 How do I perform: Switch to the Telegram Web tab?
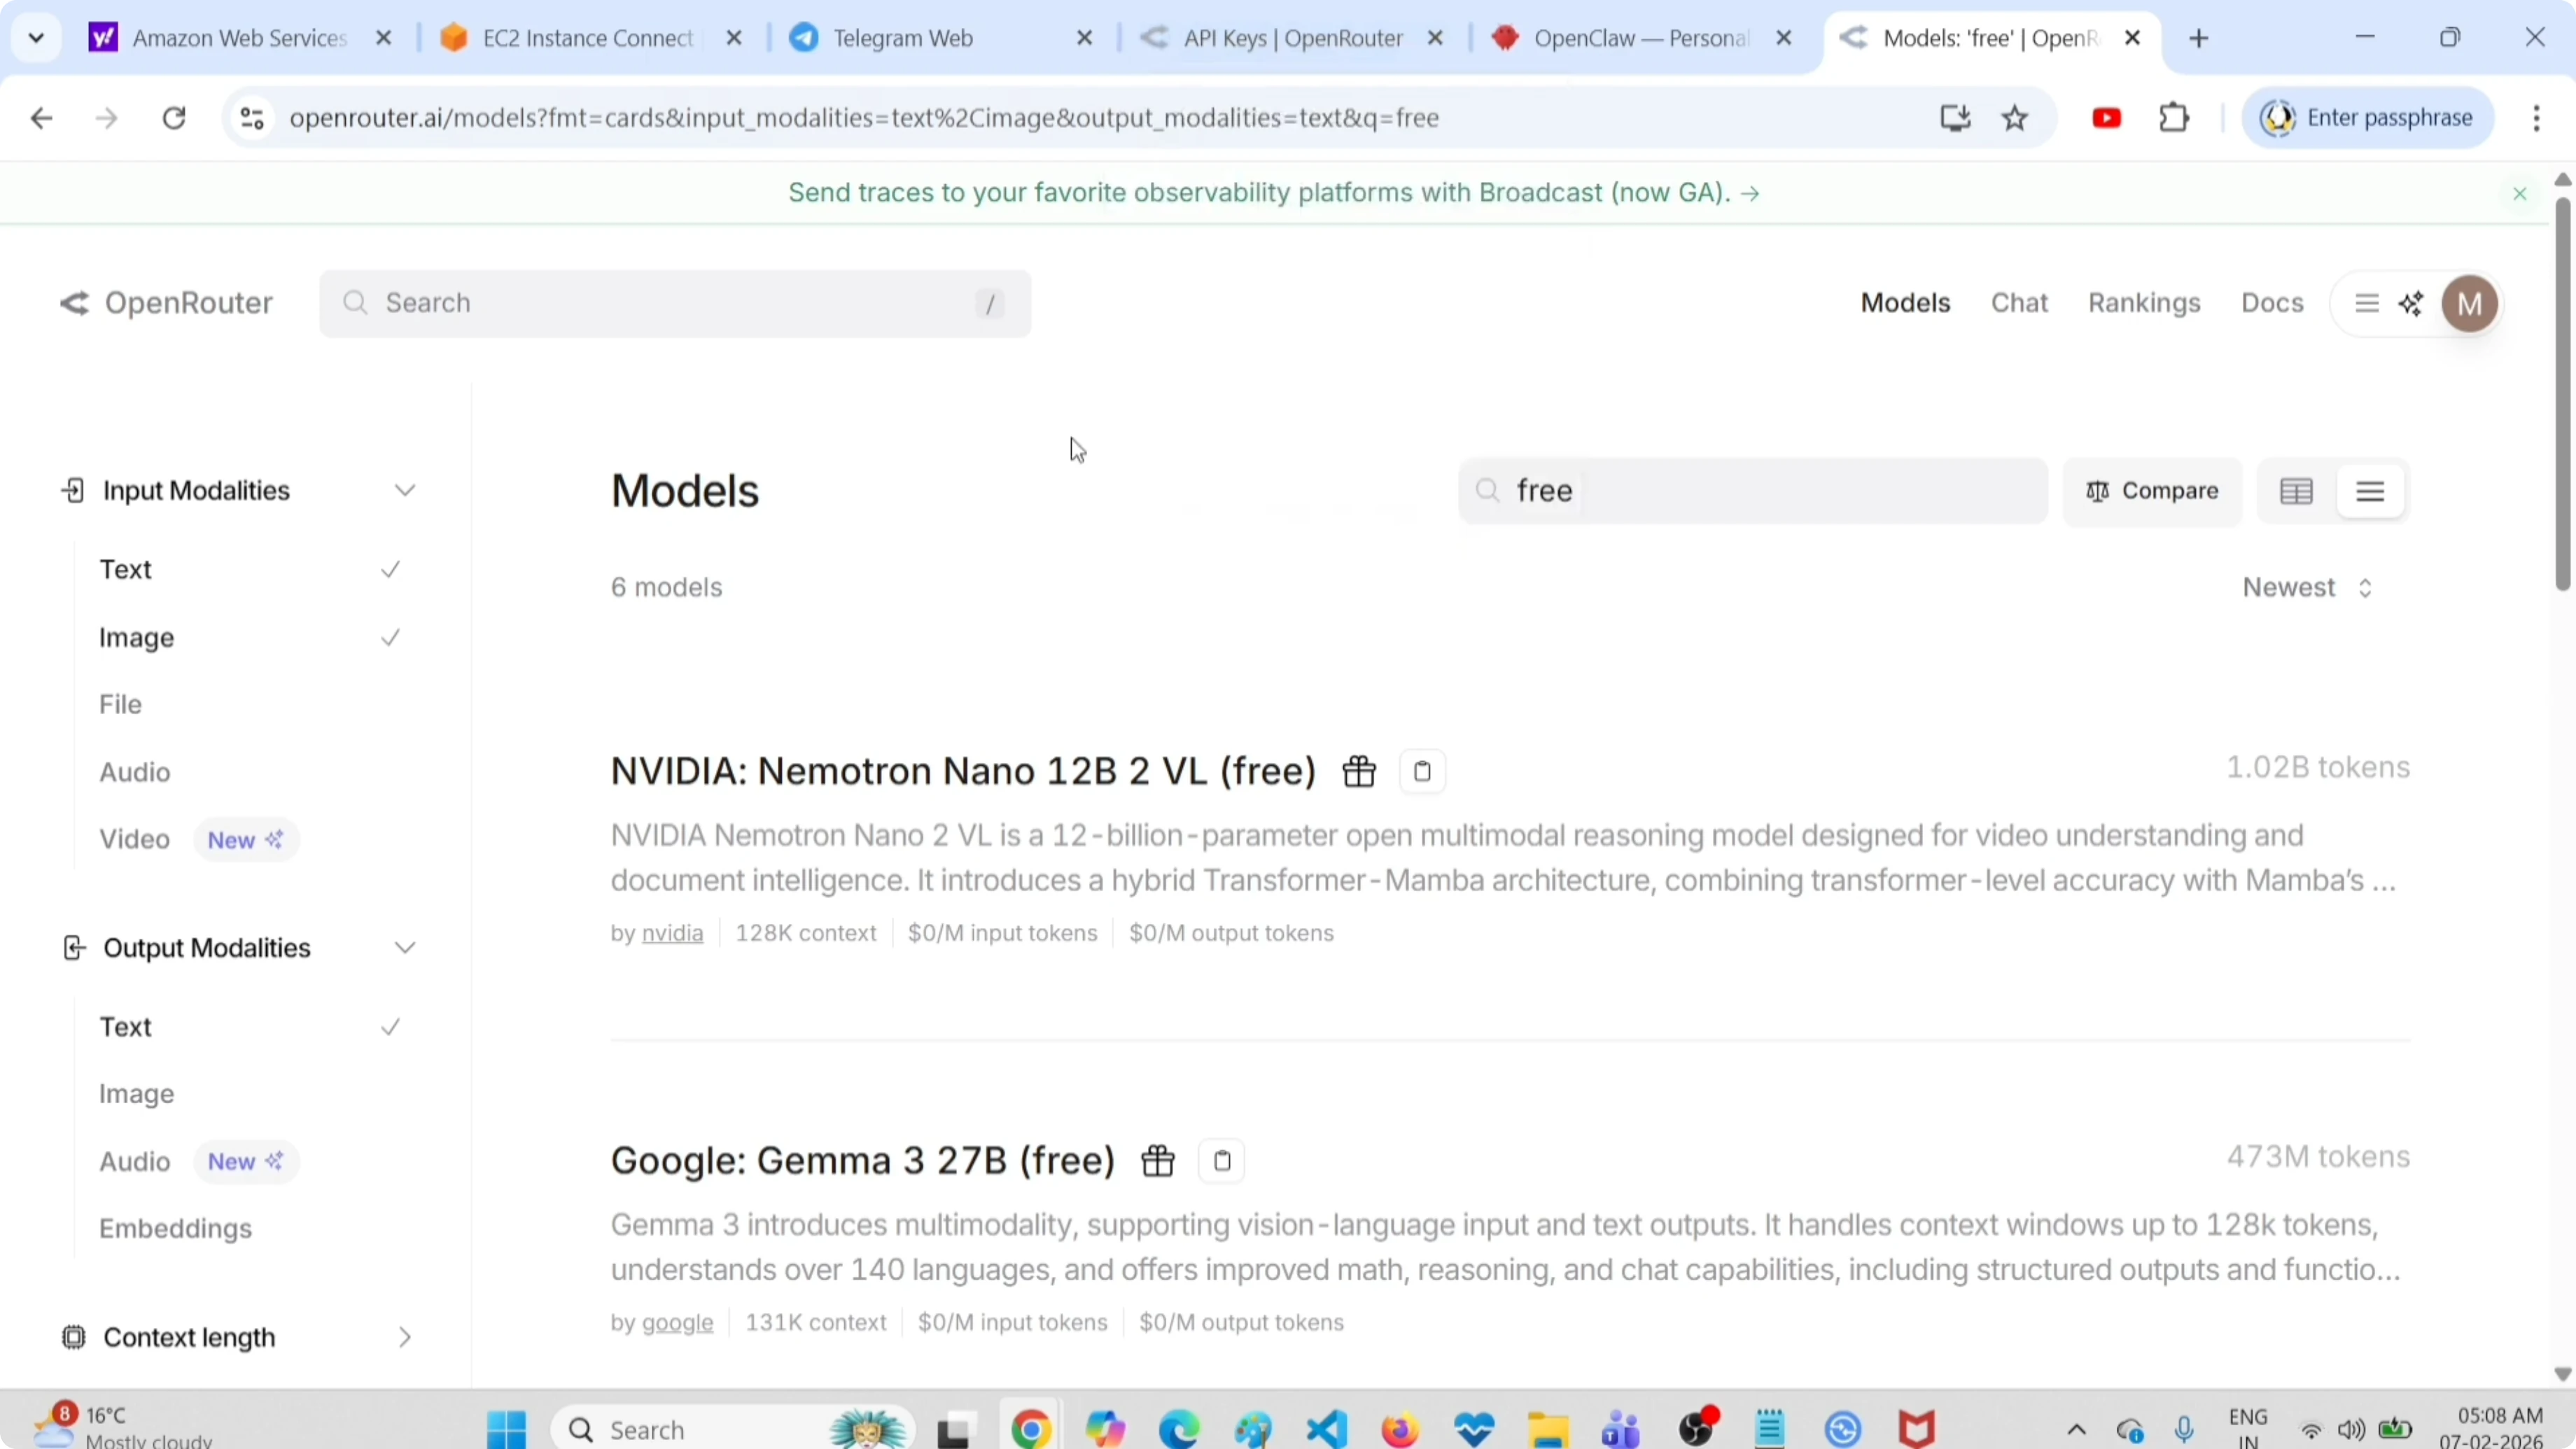[x=900, y=37]
